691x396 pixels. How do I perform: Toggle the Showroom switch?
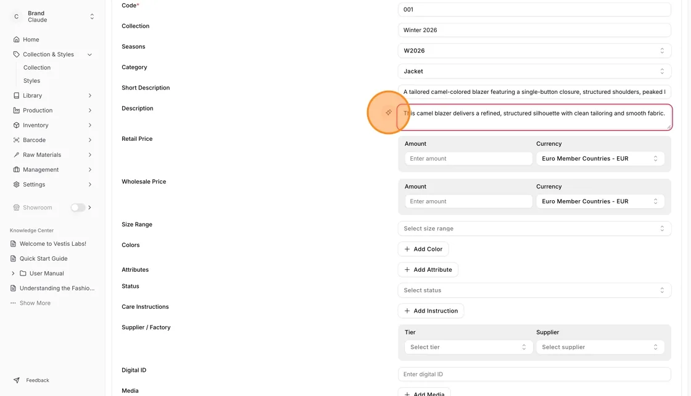coord(78,208)
